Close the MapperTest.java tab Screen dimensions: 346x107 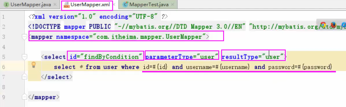tap(173, 5)
